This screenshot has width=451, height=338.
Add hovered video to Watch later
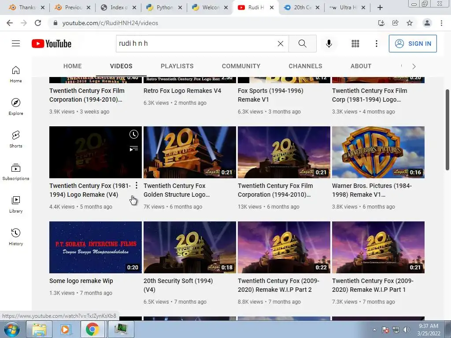[134, 134]
